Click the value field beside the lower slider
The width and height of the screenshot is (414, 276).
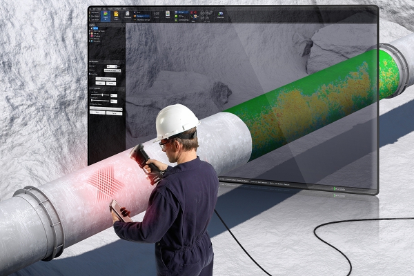pyautogui.click(x=114, y=101)
